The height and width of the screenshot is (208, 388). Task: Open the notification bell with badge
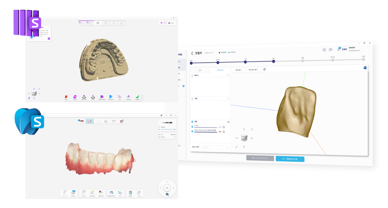[339, 49]
